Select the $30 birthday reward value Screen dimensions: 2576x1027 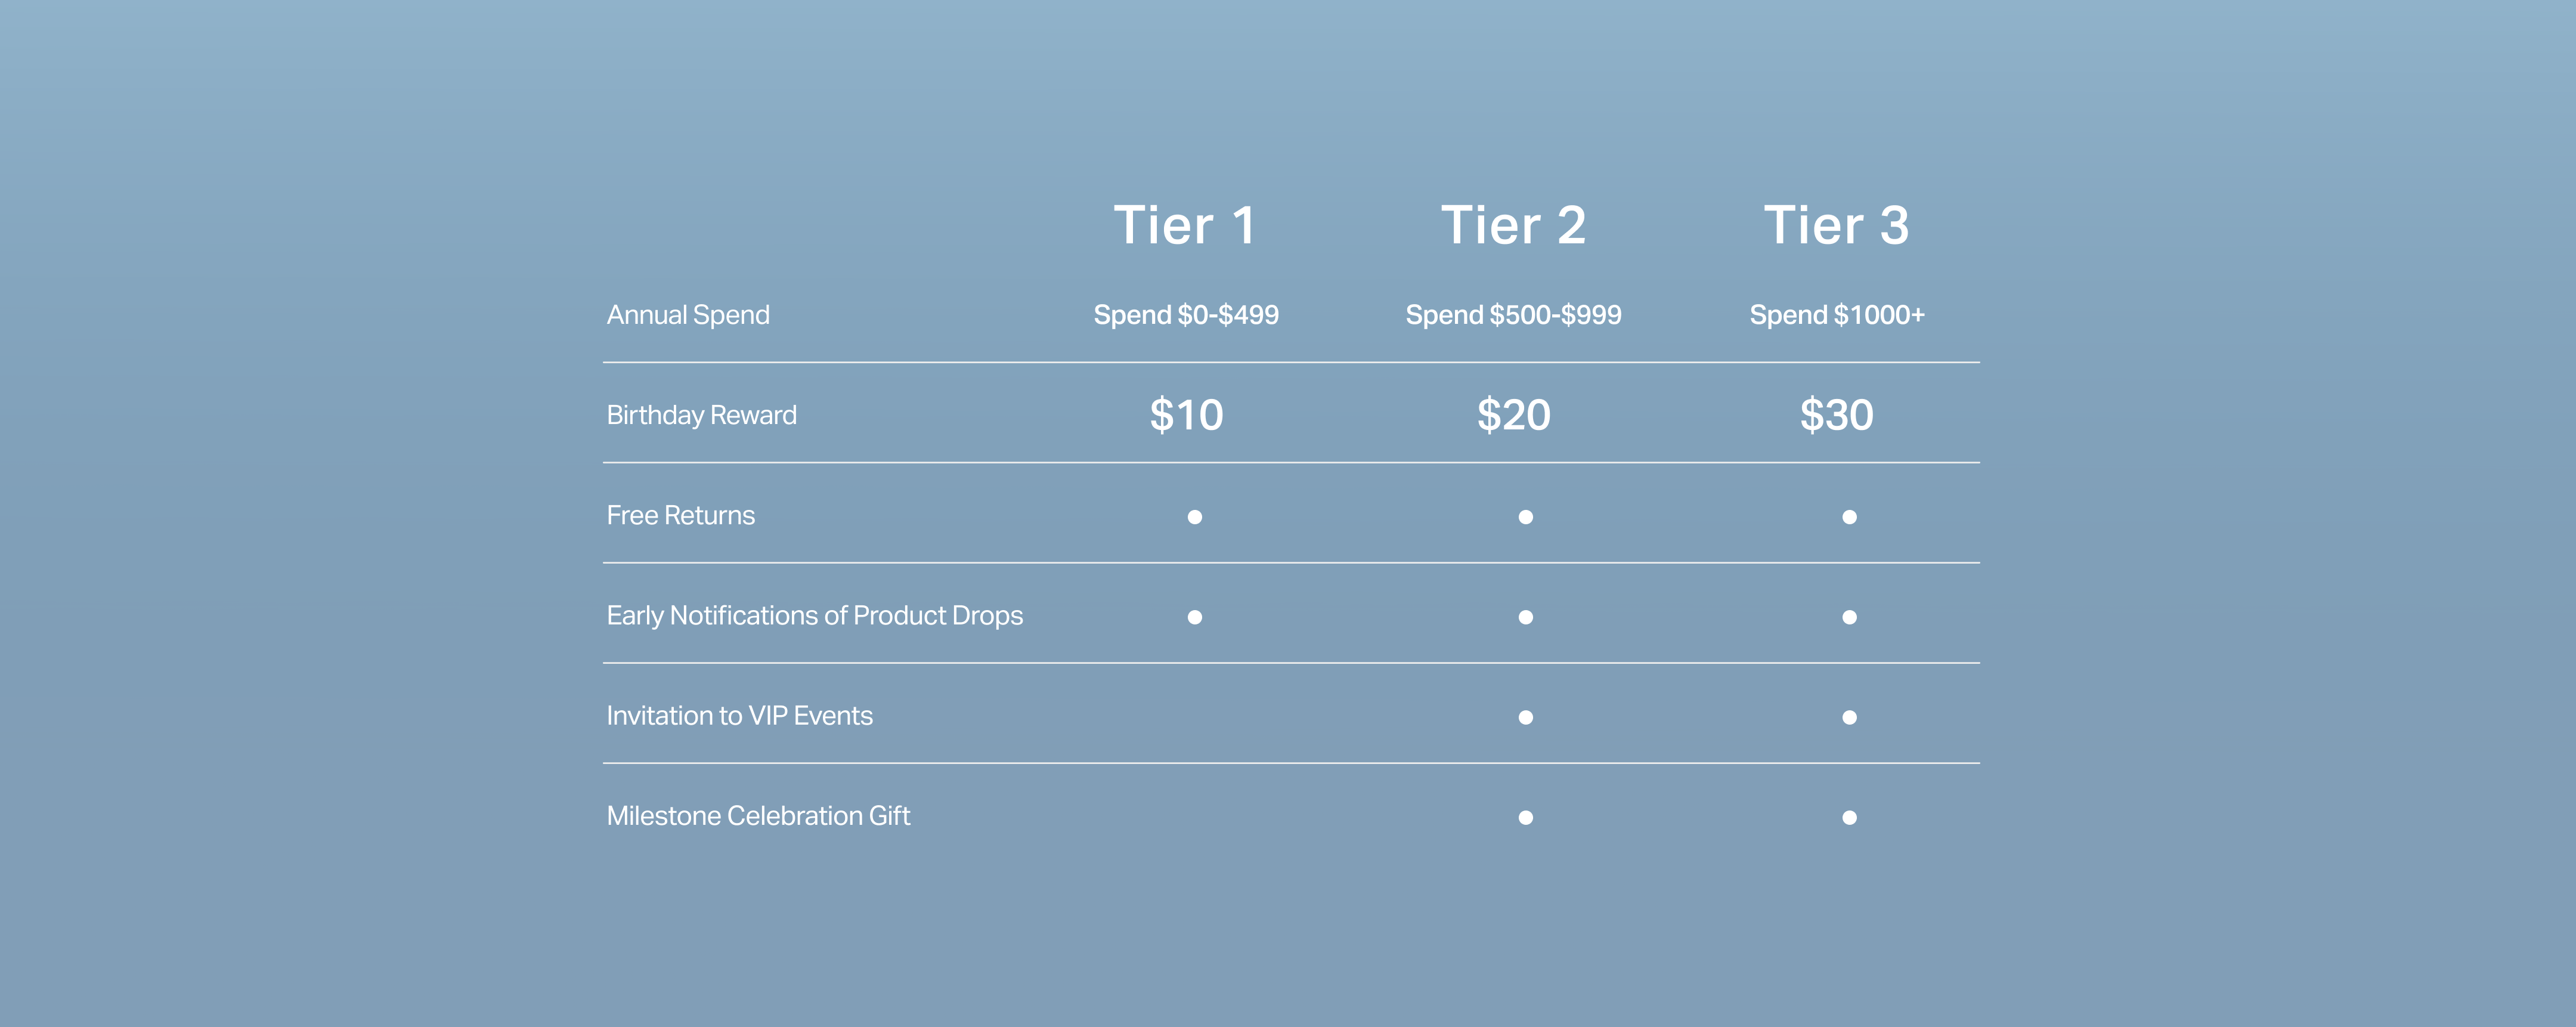[1836, 415]
